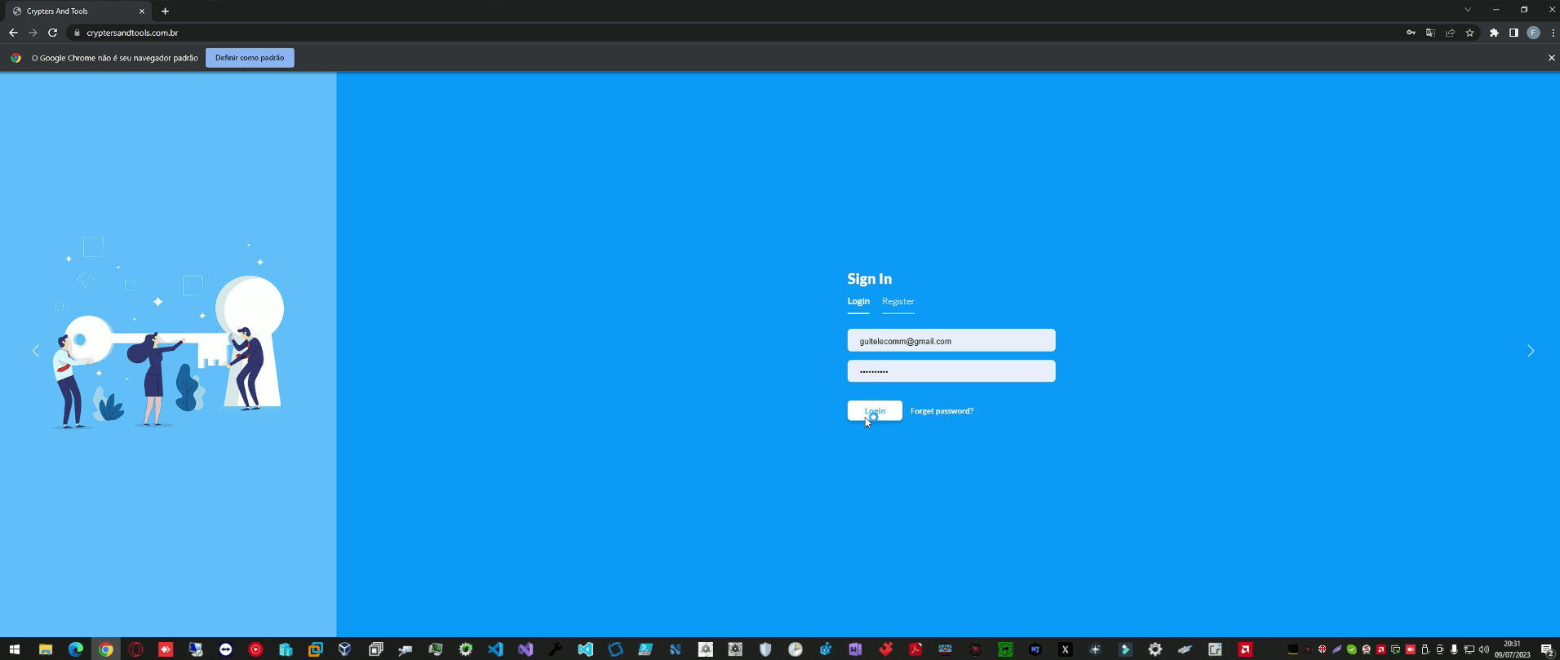Open the shield security app in taskbar

click(765, 649)
